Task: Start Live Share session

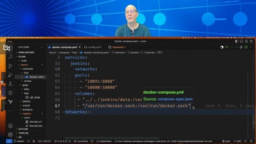Action: (81, 141)
